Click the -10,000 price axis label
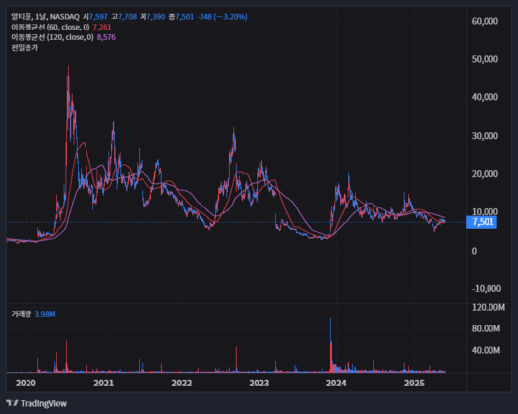Image resolution: width=518 pixels, height=414 pixels. (487, 288)
